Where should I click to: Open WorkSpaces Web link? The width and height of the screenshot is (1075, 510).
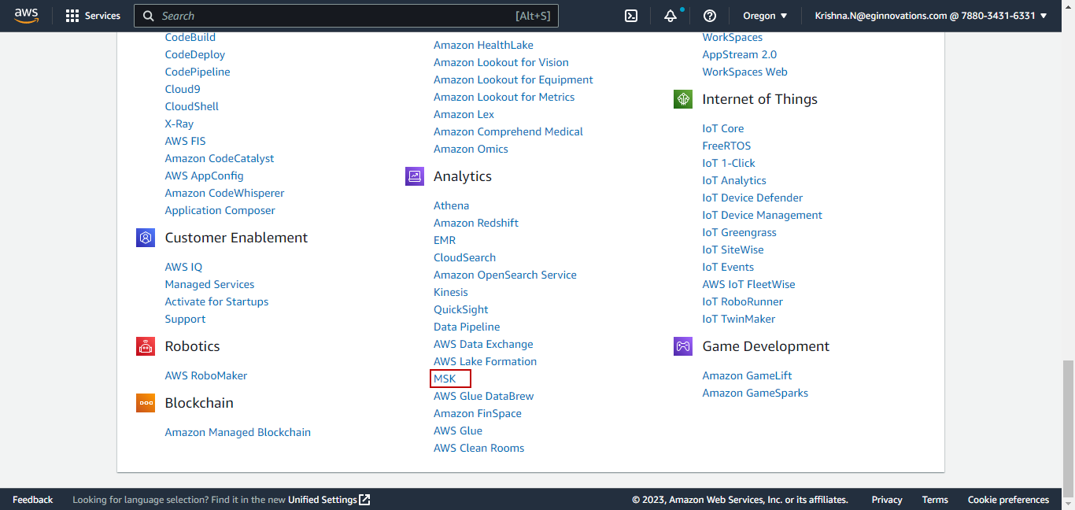[x=745, y=72]
